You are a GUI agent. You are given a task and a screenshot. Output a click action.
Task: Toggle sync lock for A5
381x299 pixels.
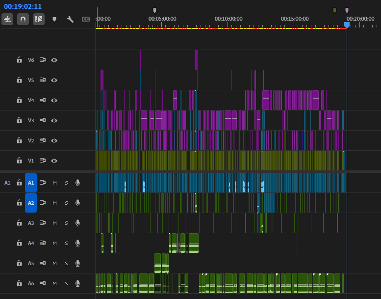tap(43, 263)
